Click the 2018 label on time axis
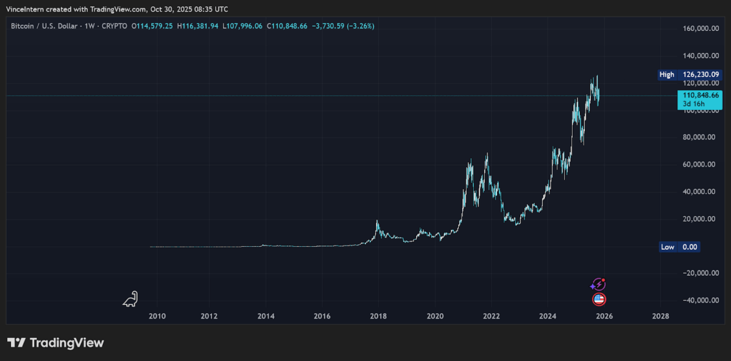This screenshot has height=361, width=731. pos(378,317)
